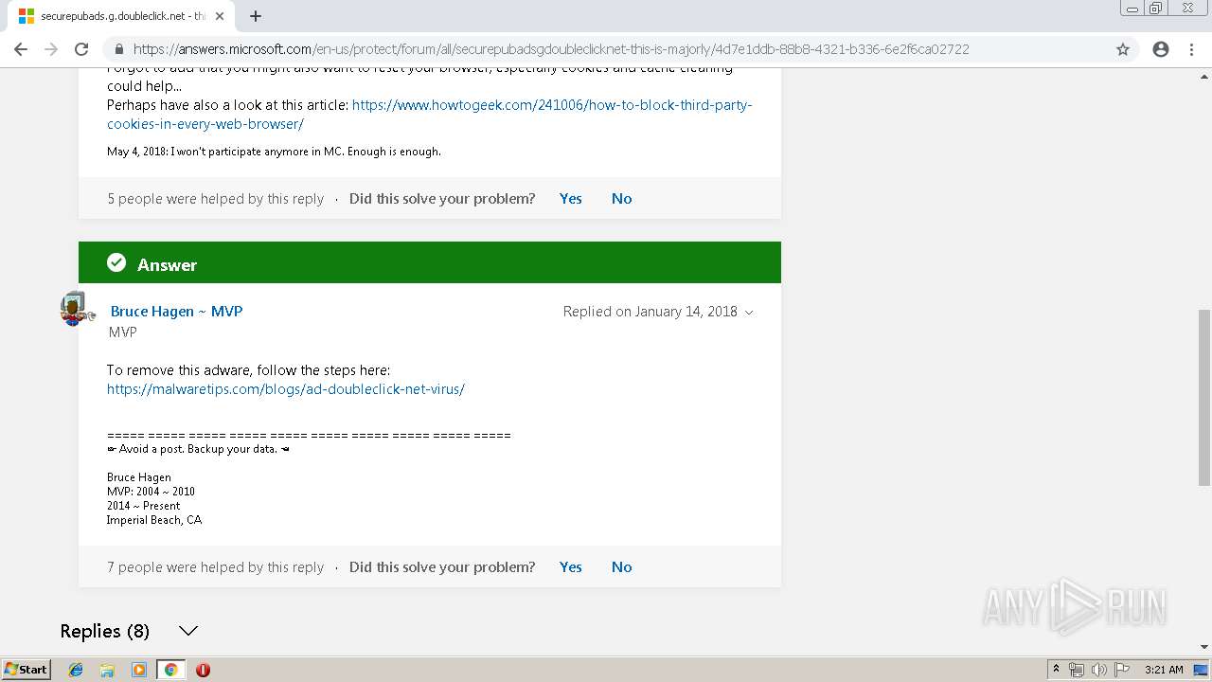The image size is (1212, 682).
Task: Open a new browser tab
Action: (x=256, y=16)
